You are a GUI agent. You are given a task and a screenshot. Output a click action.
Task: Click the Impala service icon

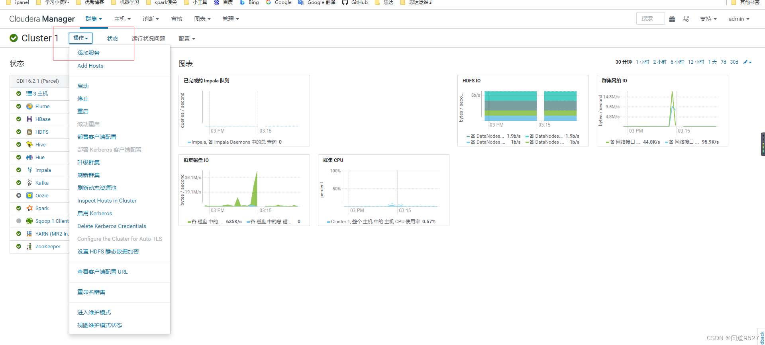pos(29,170)
